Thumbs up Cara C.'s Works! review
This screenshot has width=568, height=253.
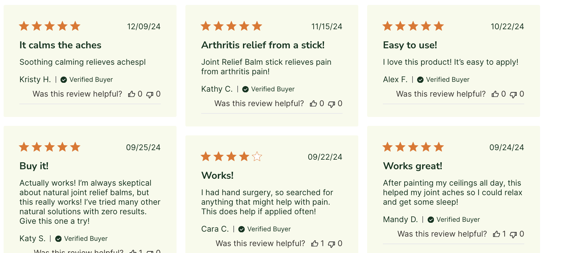315,243
